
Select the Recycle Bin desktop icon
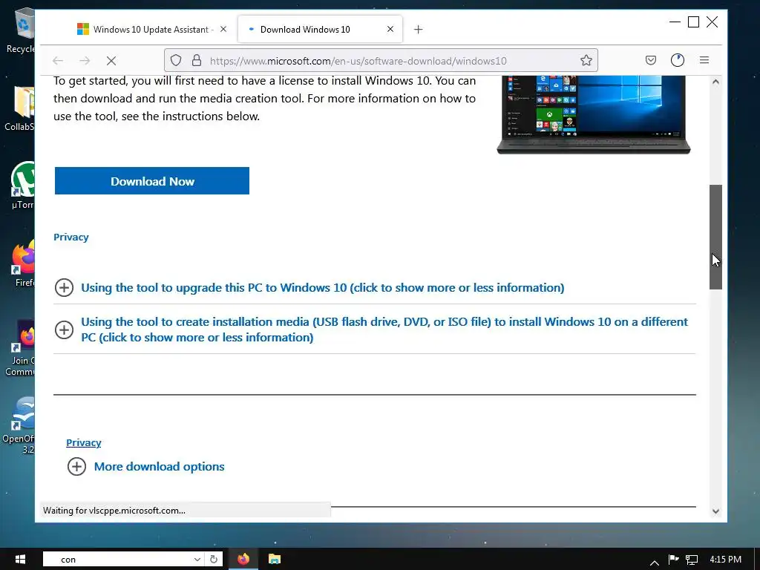(x=21, y=30)
